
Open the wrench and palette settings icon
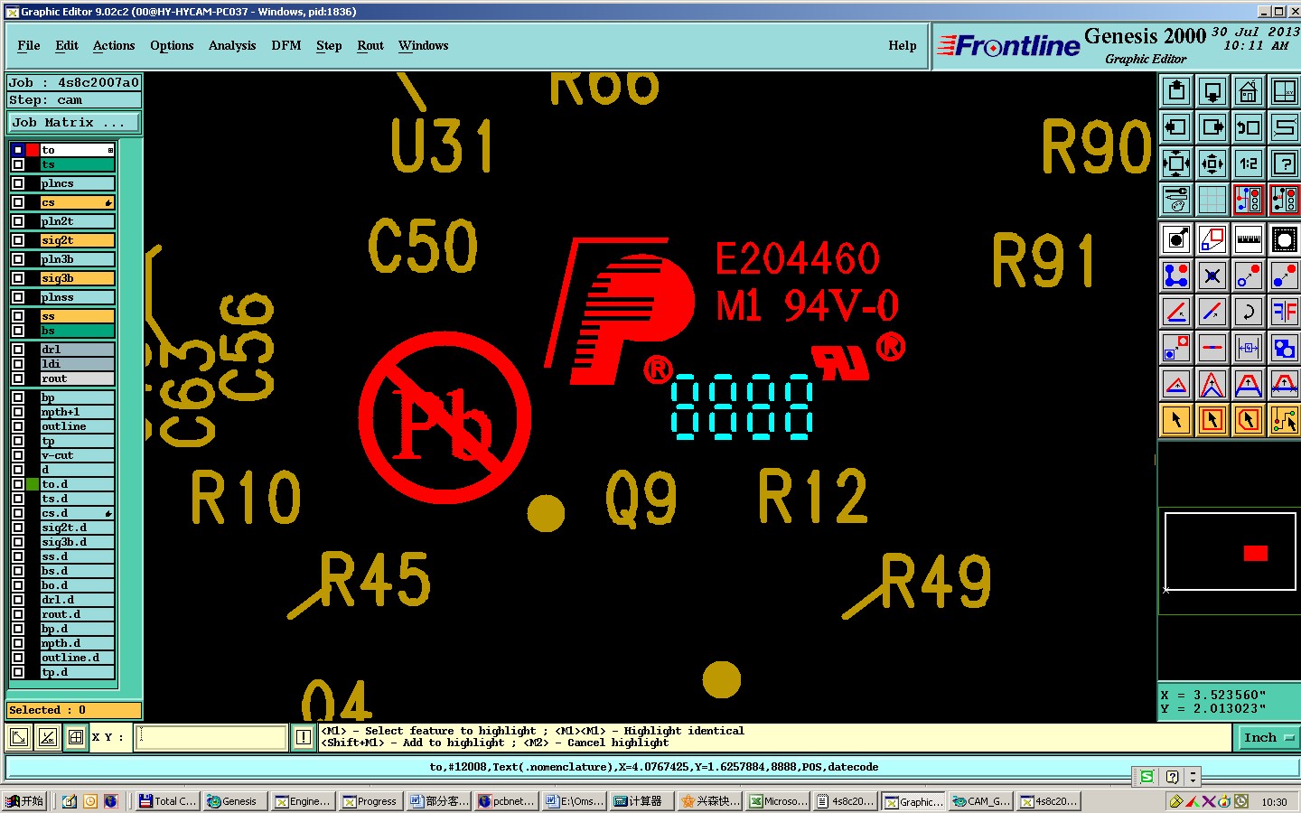pos(1176,200)
